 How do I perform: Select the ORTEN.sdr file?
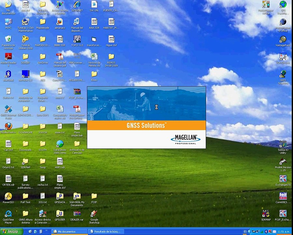8,179
